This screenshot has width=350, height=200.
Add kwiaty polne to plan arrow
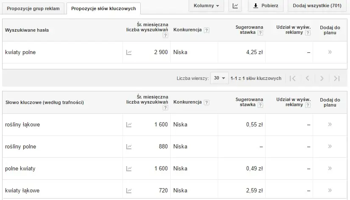330,52
